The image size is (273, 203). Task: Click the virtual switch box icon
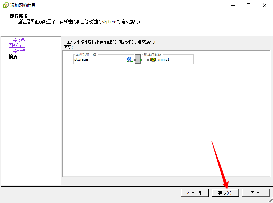pyautogui.click(x=138, y=59)
